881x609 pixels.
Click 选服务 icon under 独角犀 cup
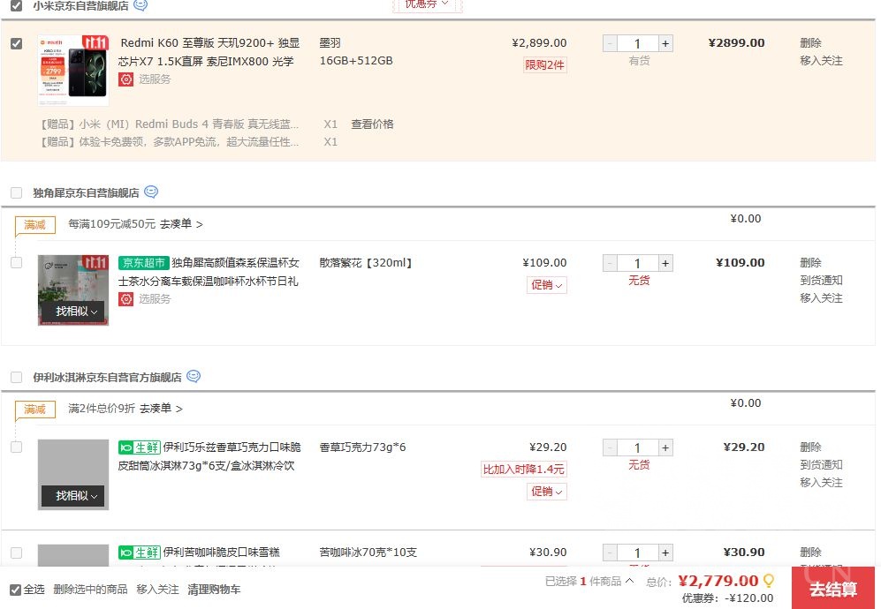click(126, 299)
